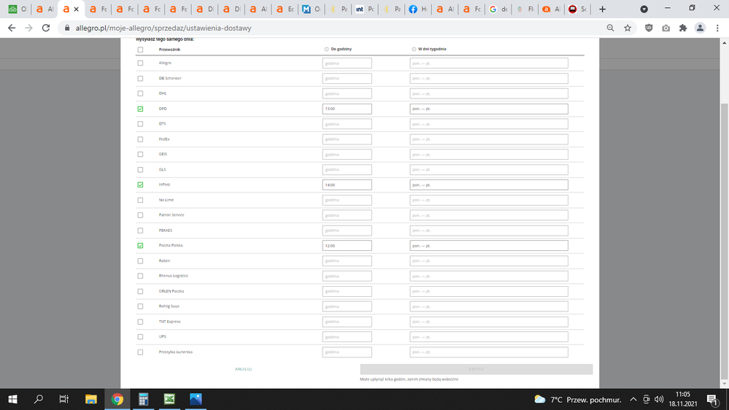Edit the DPD hour field 13:00
Screen dimensions: 729x410
(347, 109)
